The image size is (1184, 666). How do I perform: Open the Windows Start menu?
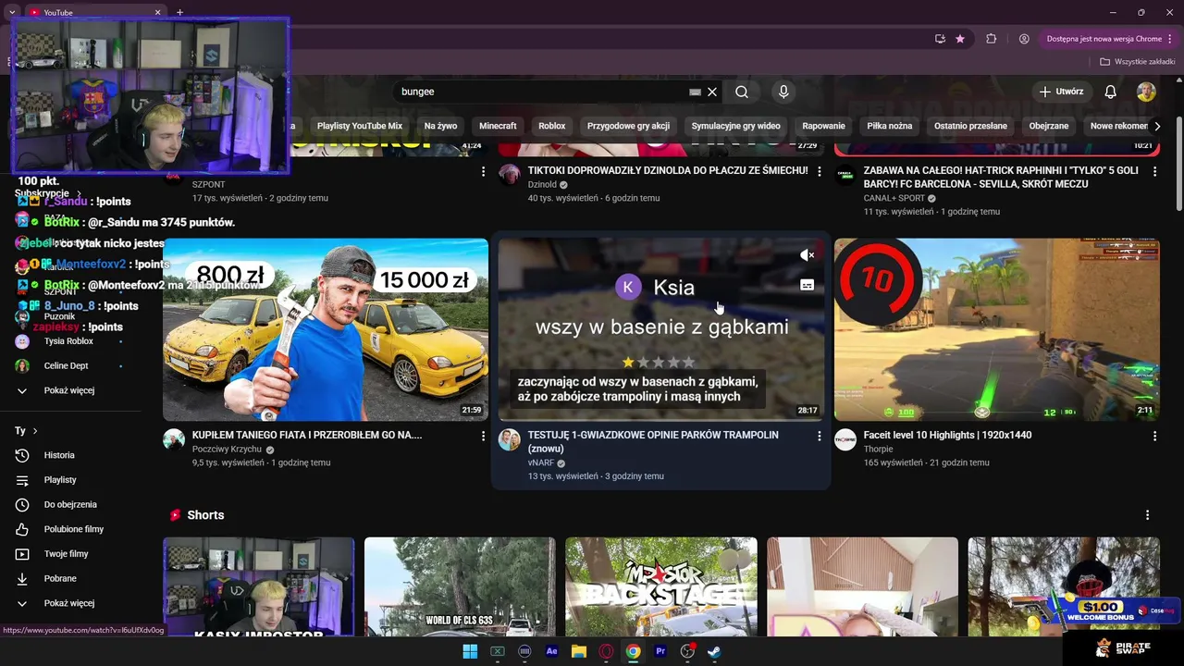coord(470,651)
